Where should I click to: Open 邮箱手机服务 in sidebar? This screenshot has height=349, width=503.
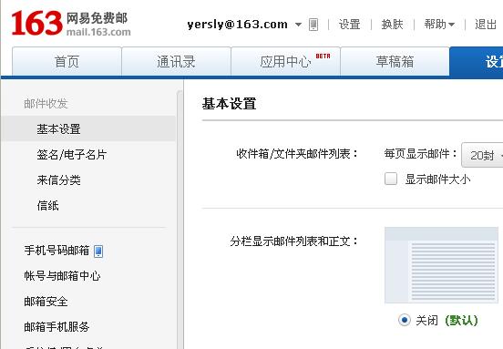click(x=56, y=327)
